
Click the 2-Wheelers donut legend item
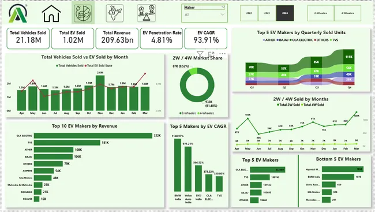187,113
